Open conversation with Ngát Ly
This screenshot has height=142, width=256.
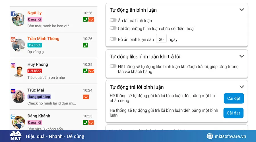53,19
